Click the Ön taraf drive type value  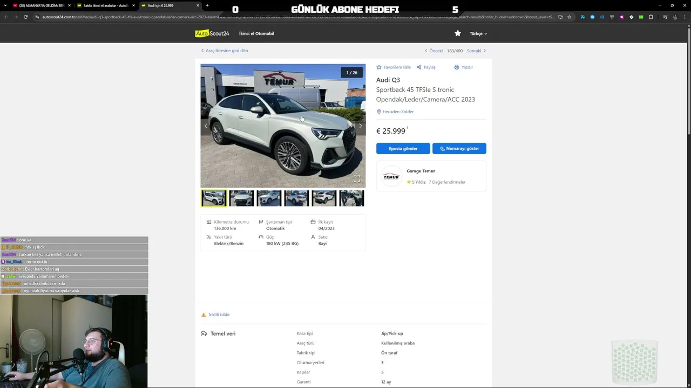click(x=389, y=353)
